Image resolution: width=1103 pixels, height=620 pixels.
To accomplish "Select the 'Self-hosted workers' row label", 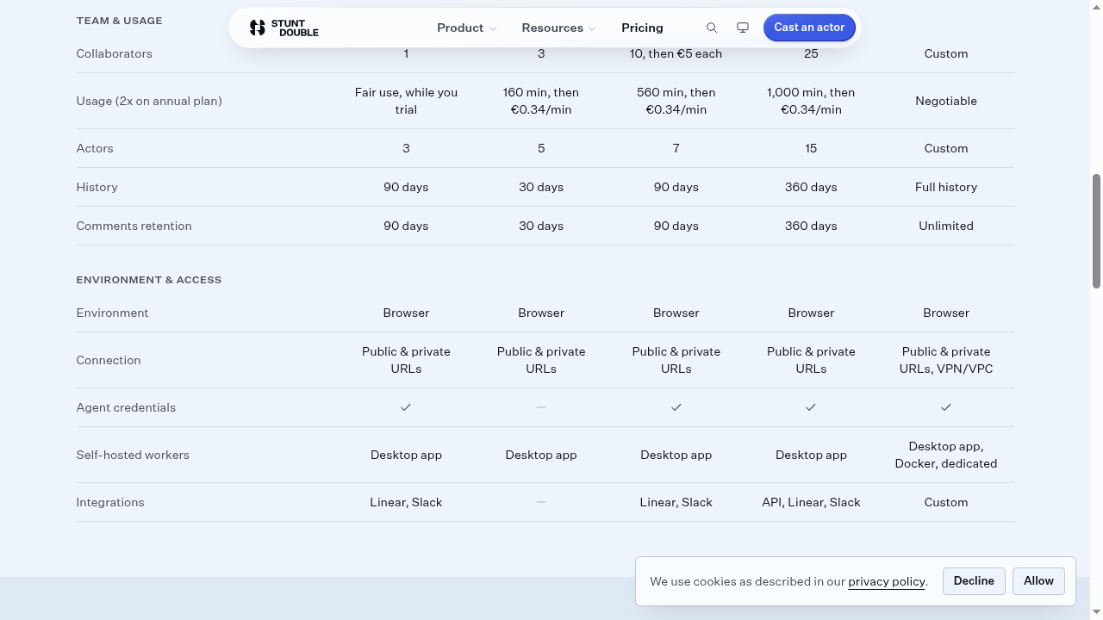I will (x=133, y=455).
